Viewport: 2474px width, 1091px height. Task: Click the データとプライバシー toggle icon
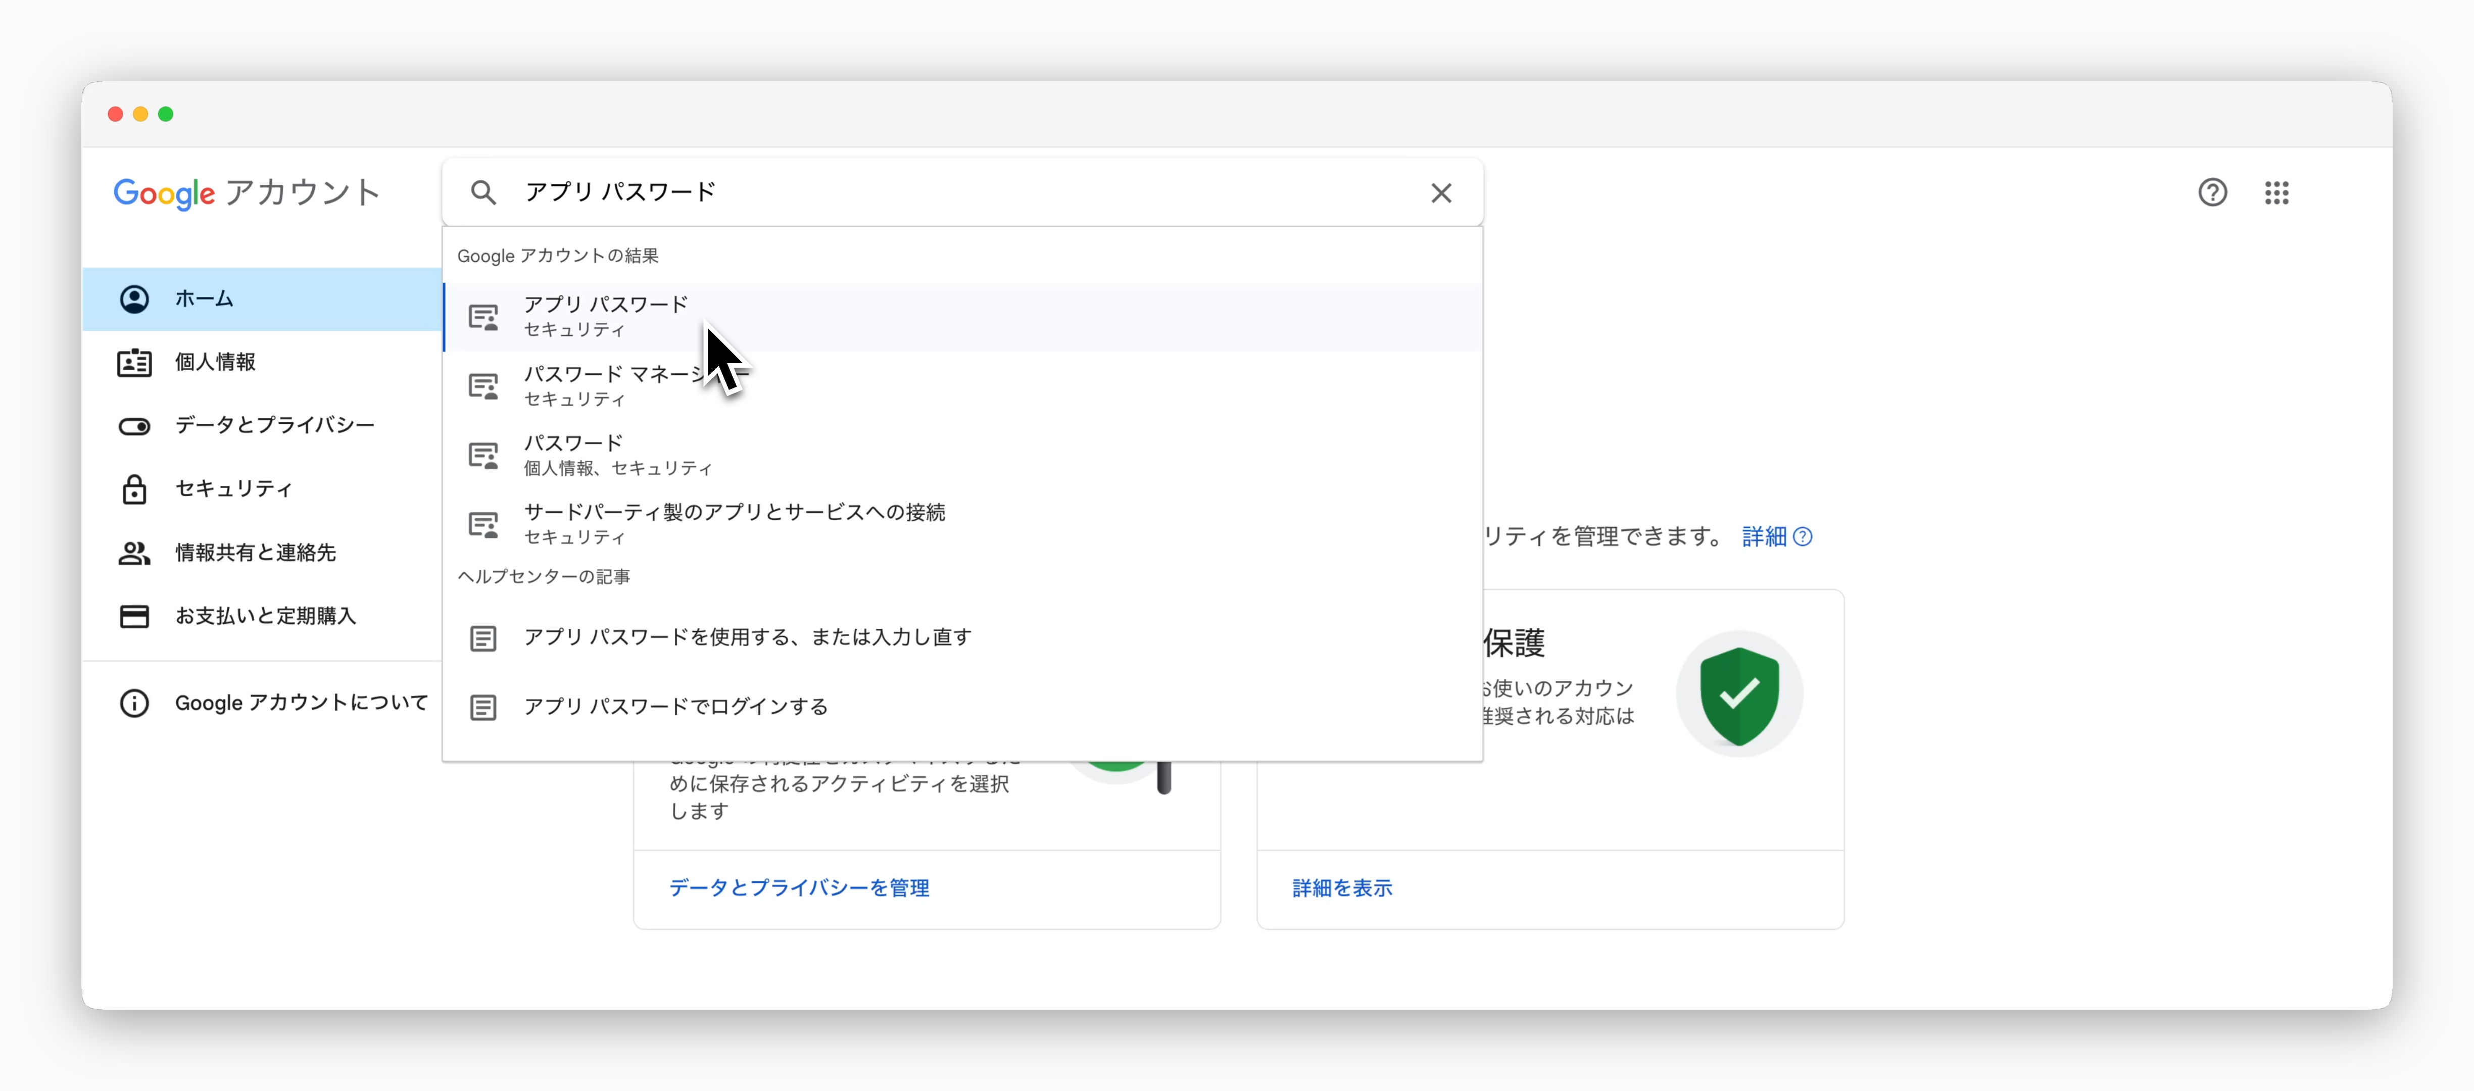tap(134, 425)
